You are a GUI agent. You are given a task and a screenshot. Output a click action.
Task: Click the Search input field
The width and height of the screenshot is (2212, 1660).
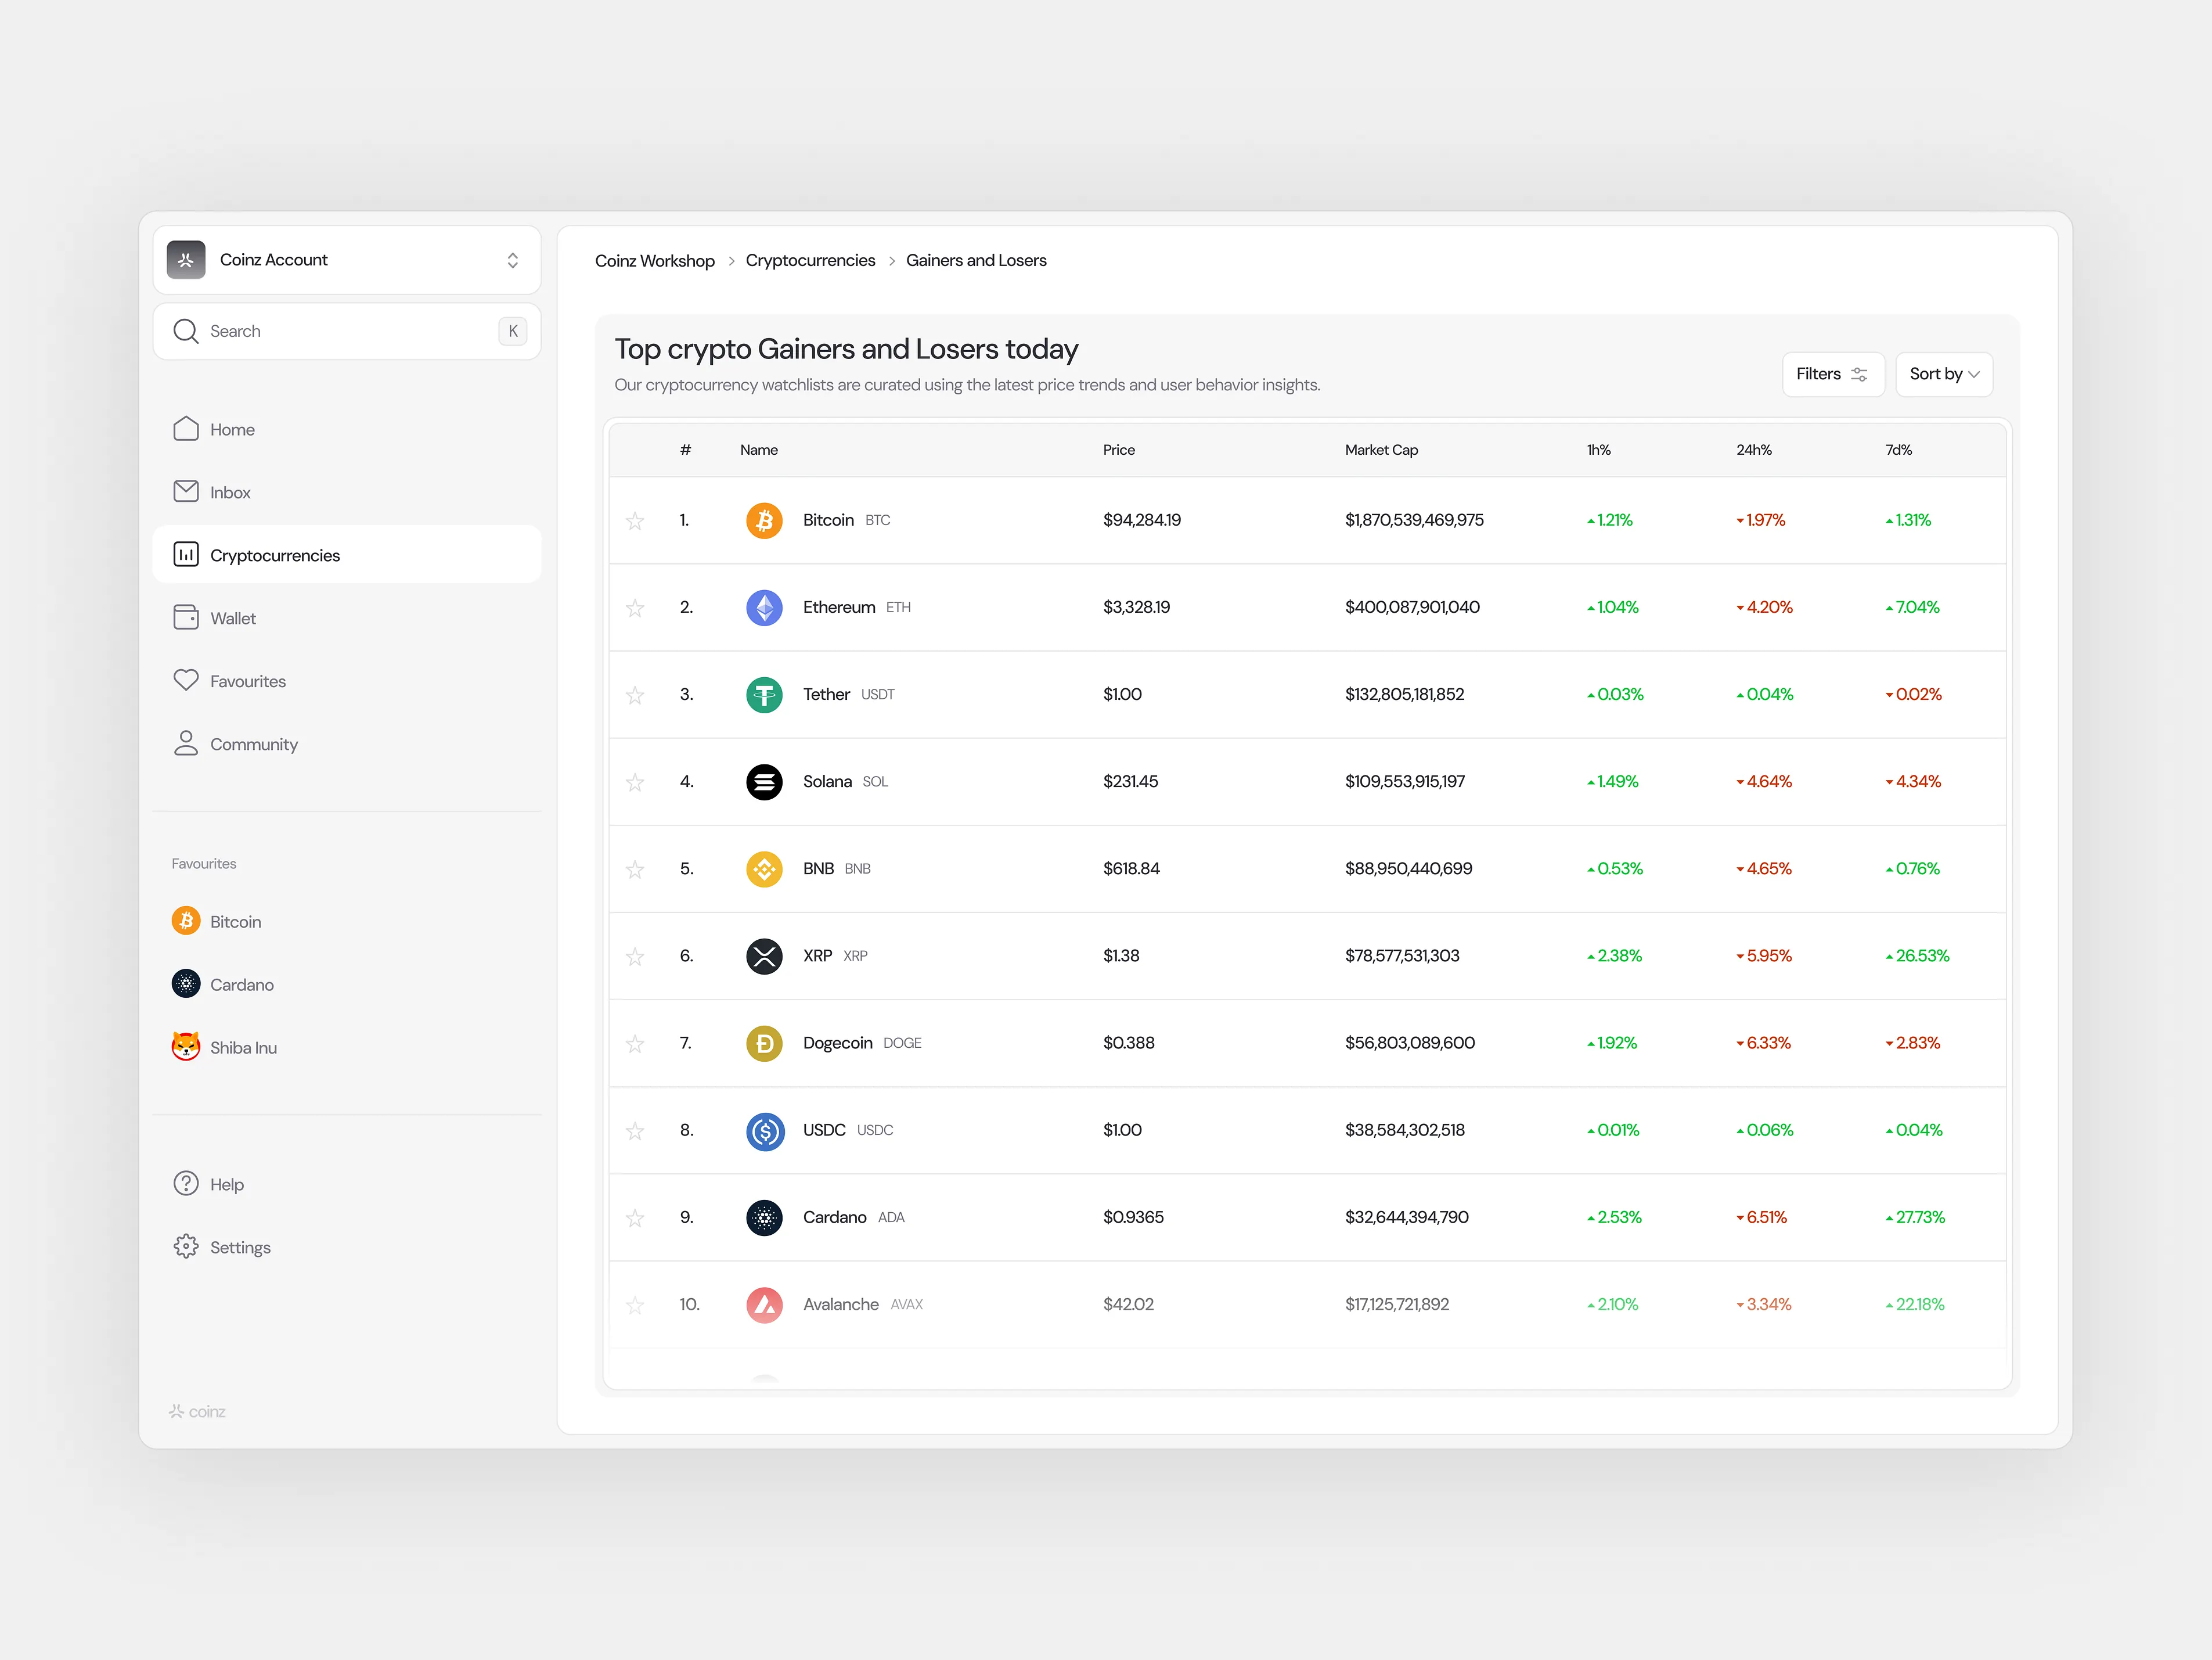coord(340,331)
